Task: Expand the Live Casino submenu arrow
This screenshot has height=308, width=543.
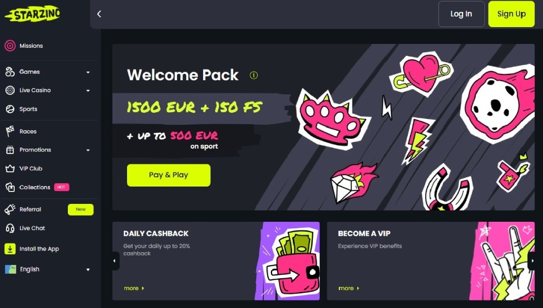Action: tap(88, 91)
